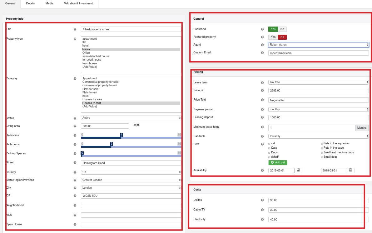Screen dimensions: 372x233
Task: Click the help icon beside Property type
Action: pos(75,39)
